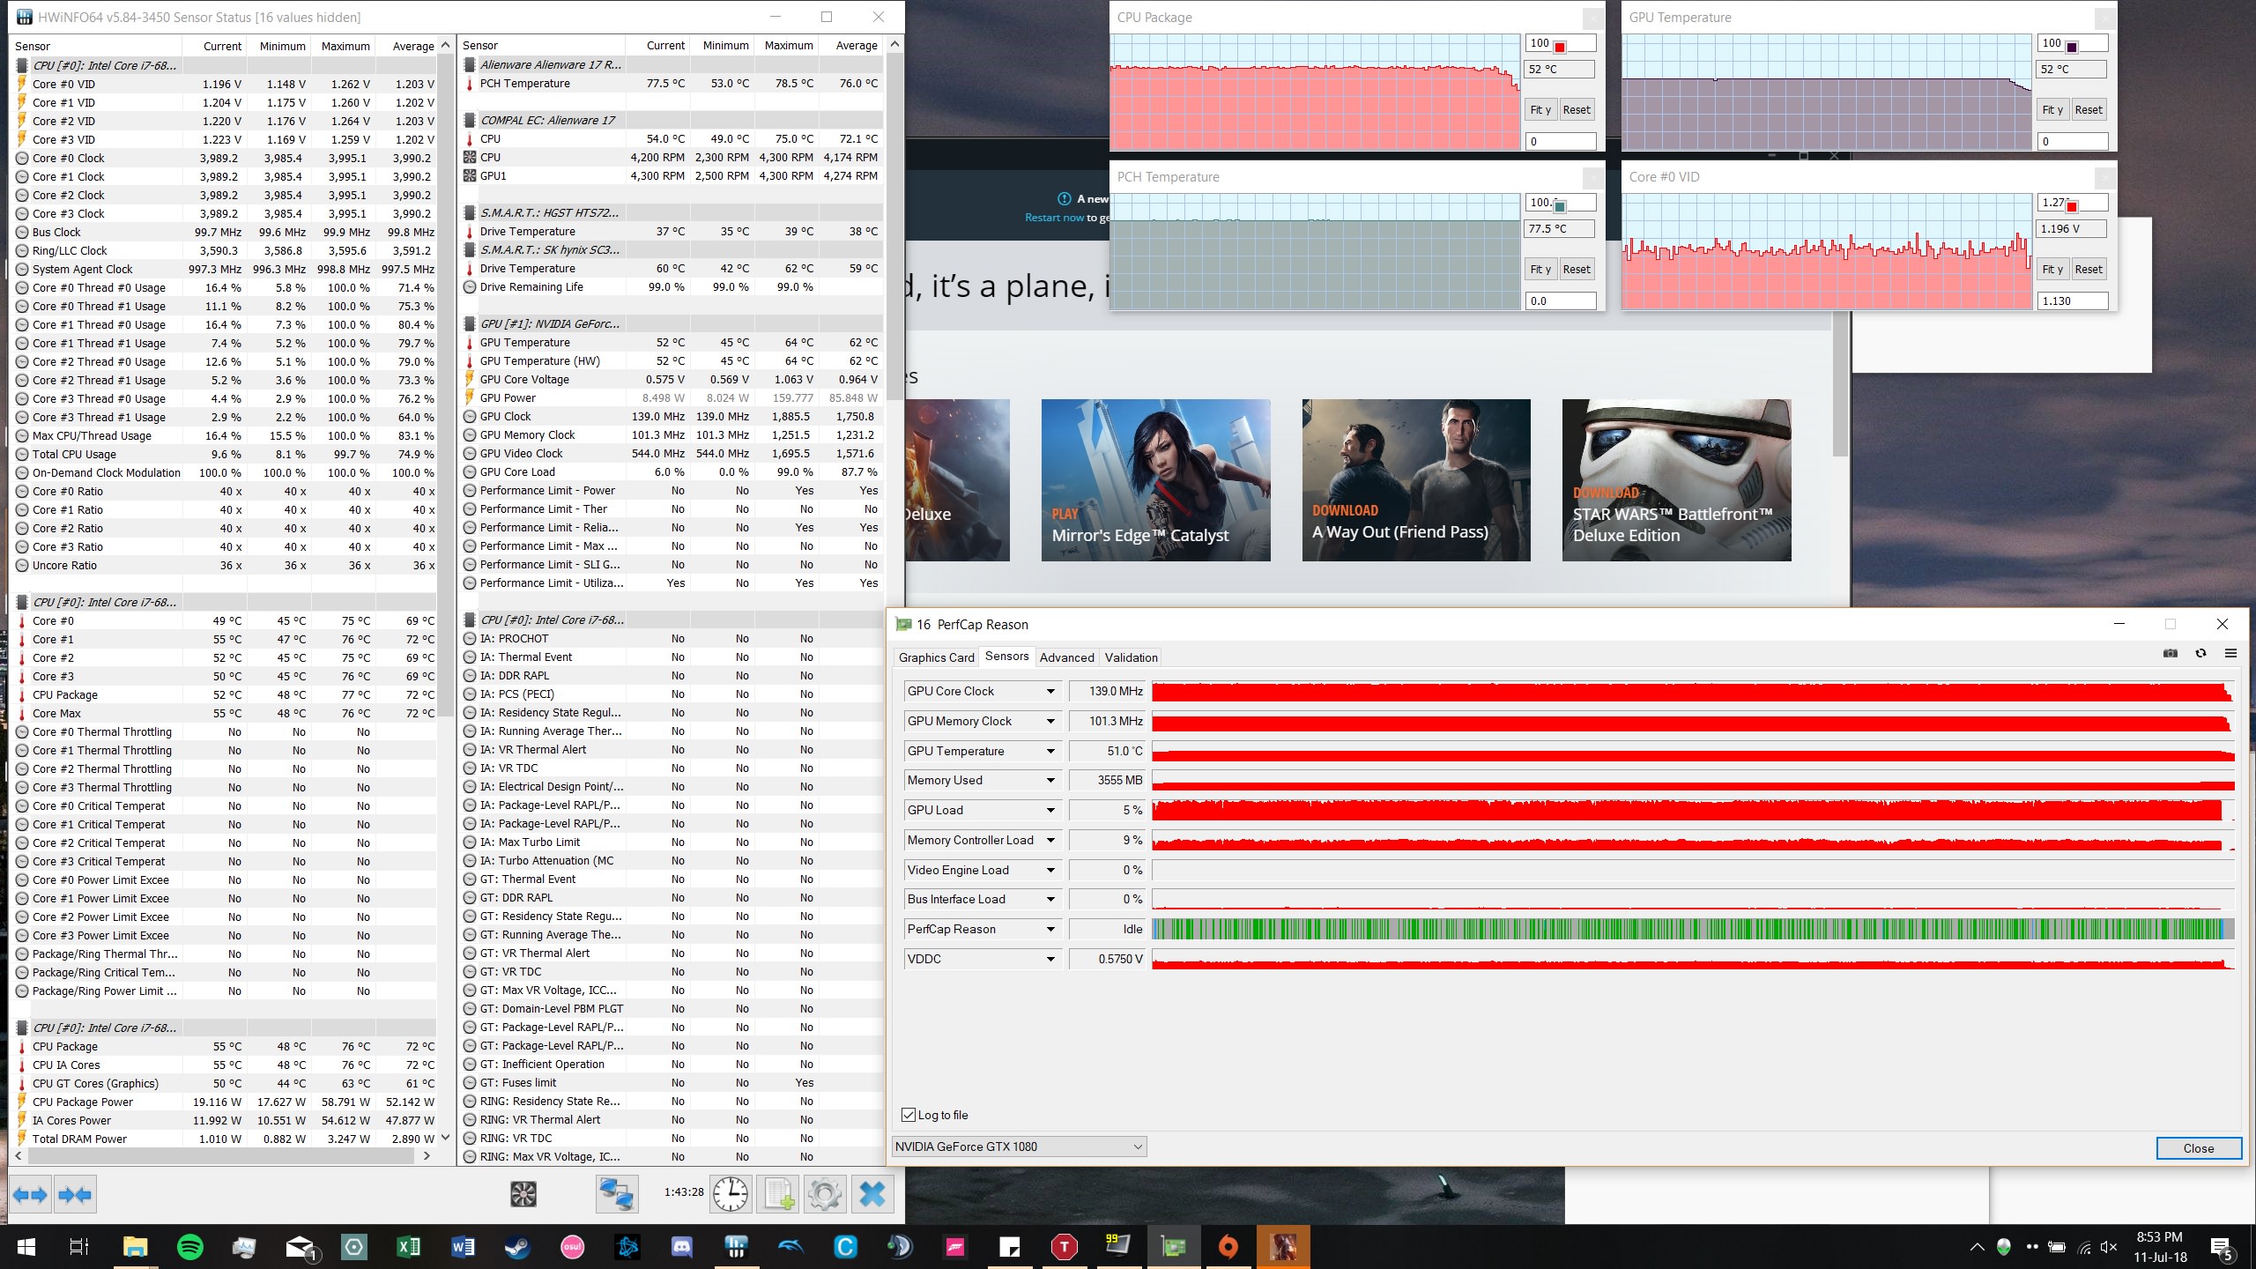Open the GPU-Z taskbar icon
Viewport: 2256px width, 1269px height.
[1173, 1246]
